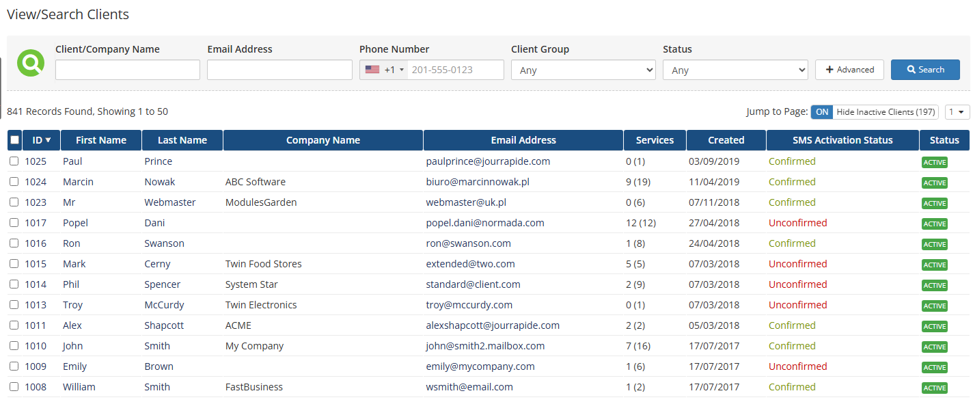Click the ACTIVE badge for Paul Prince
Viewport: 975px width, 402px height.
[934, 162]
